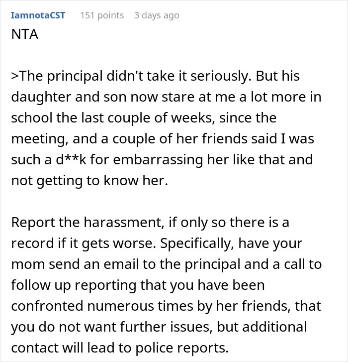Viewport: 348px width, 362px height.
Task: Click the phrase 'Report the harassment'
Action: tap(87, 223)
